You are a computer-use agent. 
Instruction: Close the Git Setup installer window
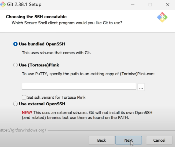point(168,5)
